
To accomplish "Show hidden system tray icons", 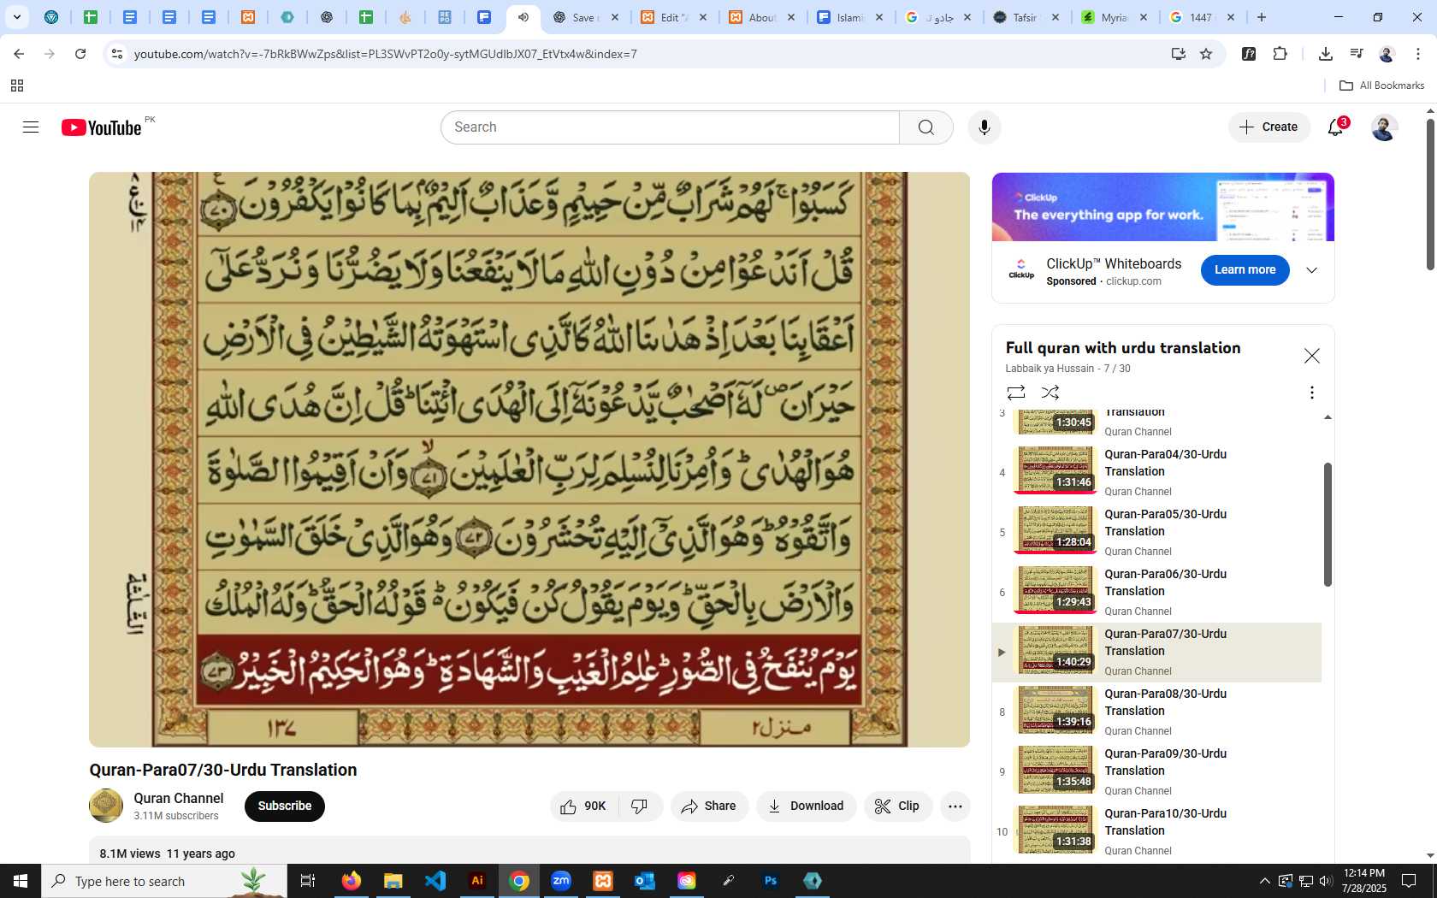I will 1264,881.
